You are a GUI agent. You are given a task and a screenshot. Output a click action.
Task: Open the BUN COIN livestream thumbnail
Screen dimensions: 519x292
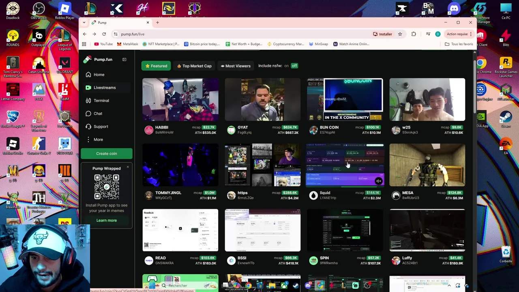click(x=345, y=100)
